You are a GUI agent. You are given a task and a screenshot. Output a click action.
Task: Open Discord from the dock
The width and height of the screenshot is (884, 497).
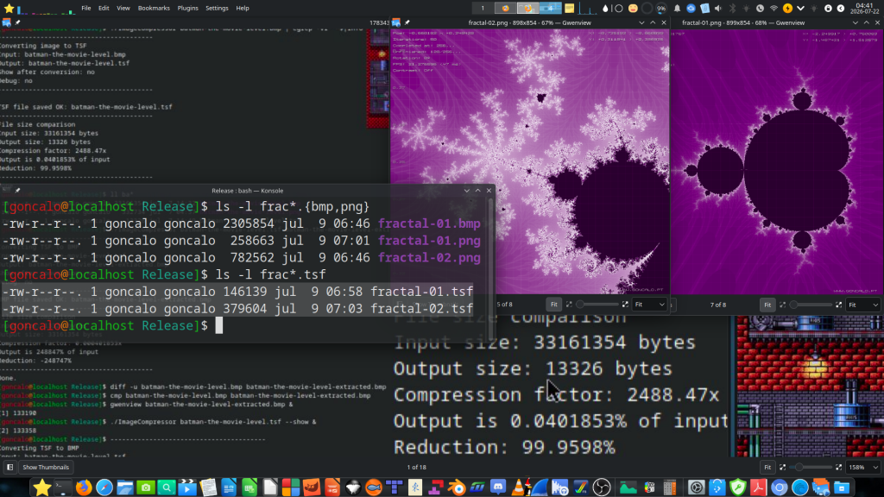click(x=498, y=488)
